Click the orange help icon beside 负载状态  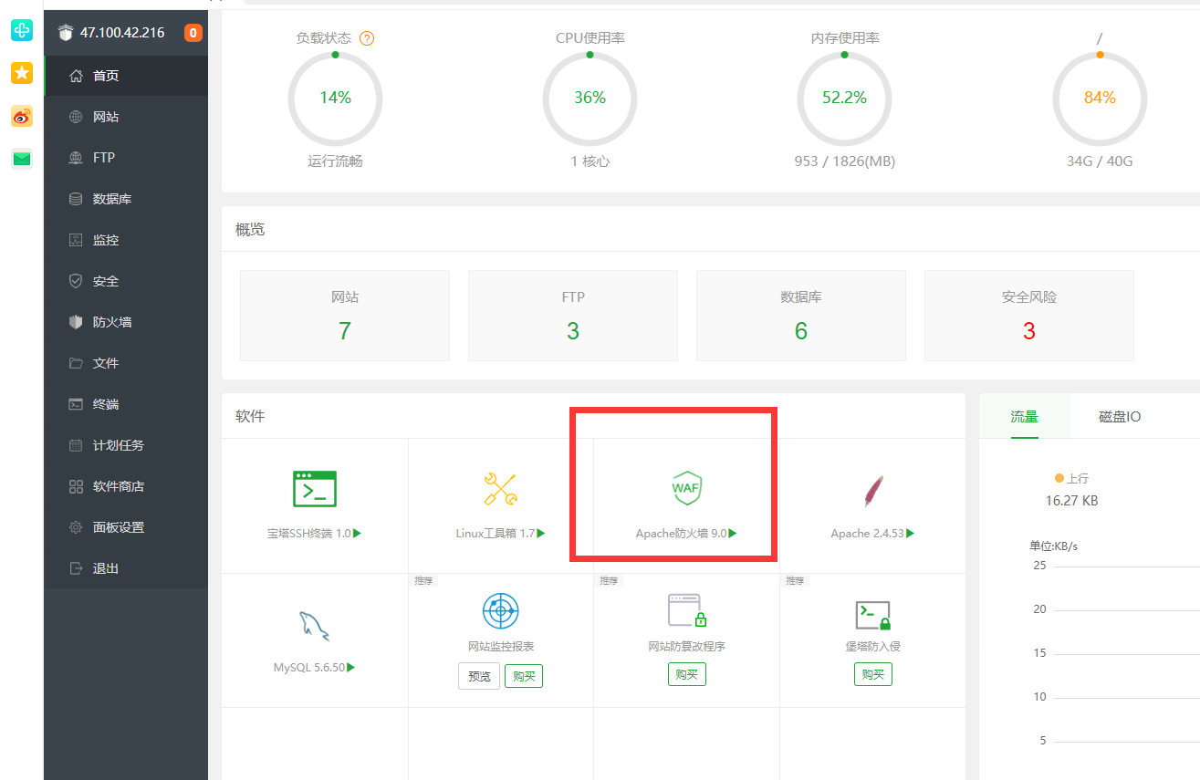(367, 38)
